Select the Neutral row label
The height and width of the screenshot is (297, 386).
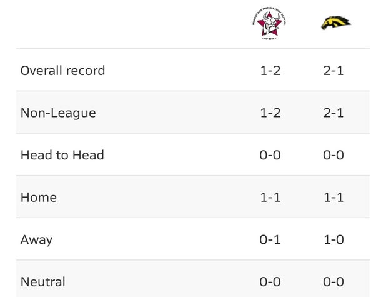point(43,282)
